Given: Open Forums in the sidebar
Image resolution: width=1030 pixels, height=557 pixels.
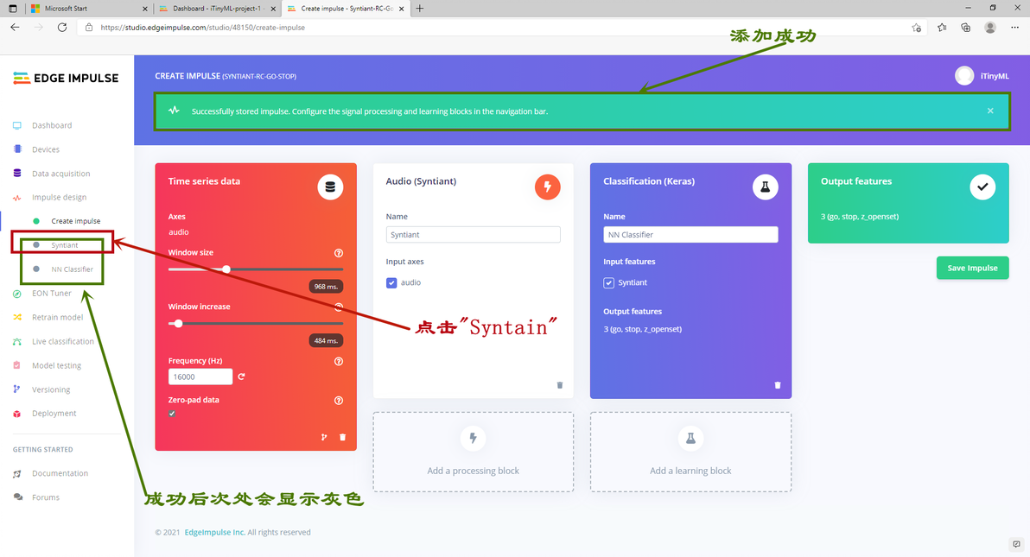Looking at the screenshot, I should (46, 497).
